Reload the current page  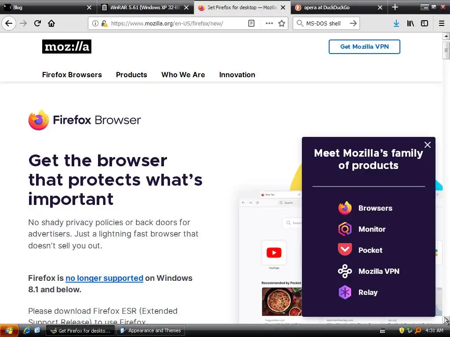(x=37, y=23)
